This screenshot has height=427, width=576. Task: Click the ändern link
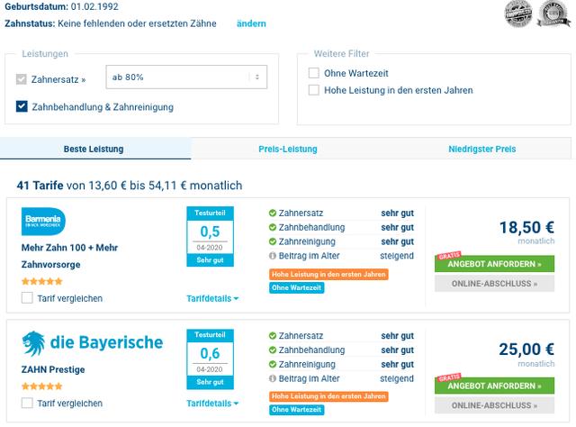(x=251, y=23)
